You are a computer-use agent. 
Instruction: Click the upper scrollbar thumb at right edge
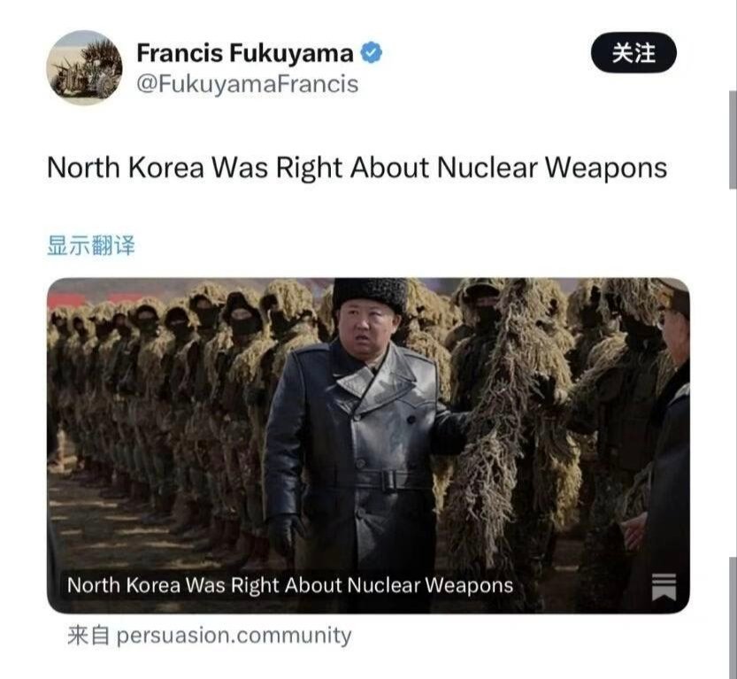(733, 140)
